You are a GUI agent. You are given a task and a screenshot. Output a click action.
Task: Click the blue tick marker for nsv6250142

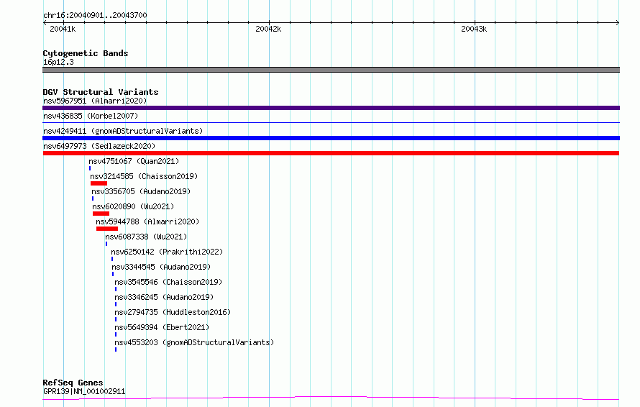point(112,259)
